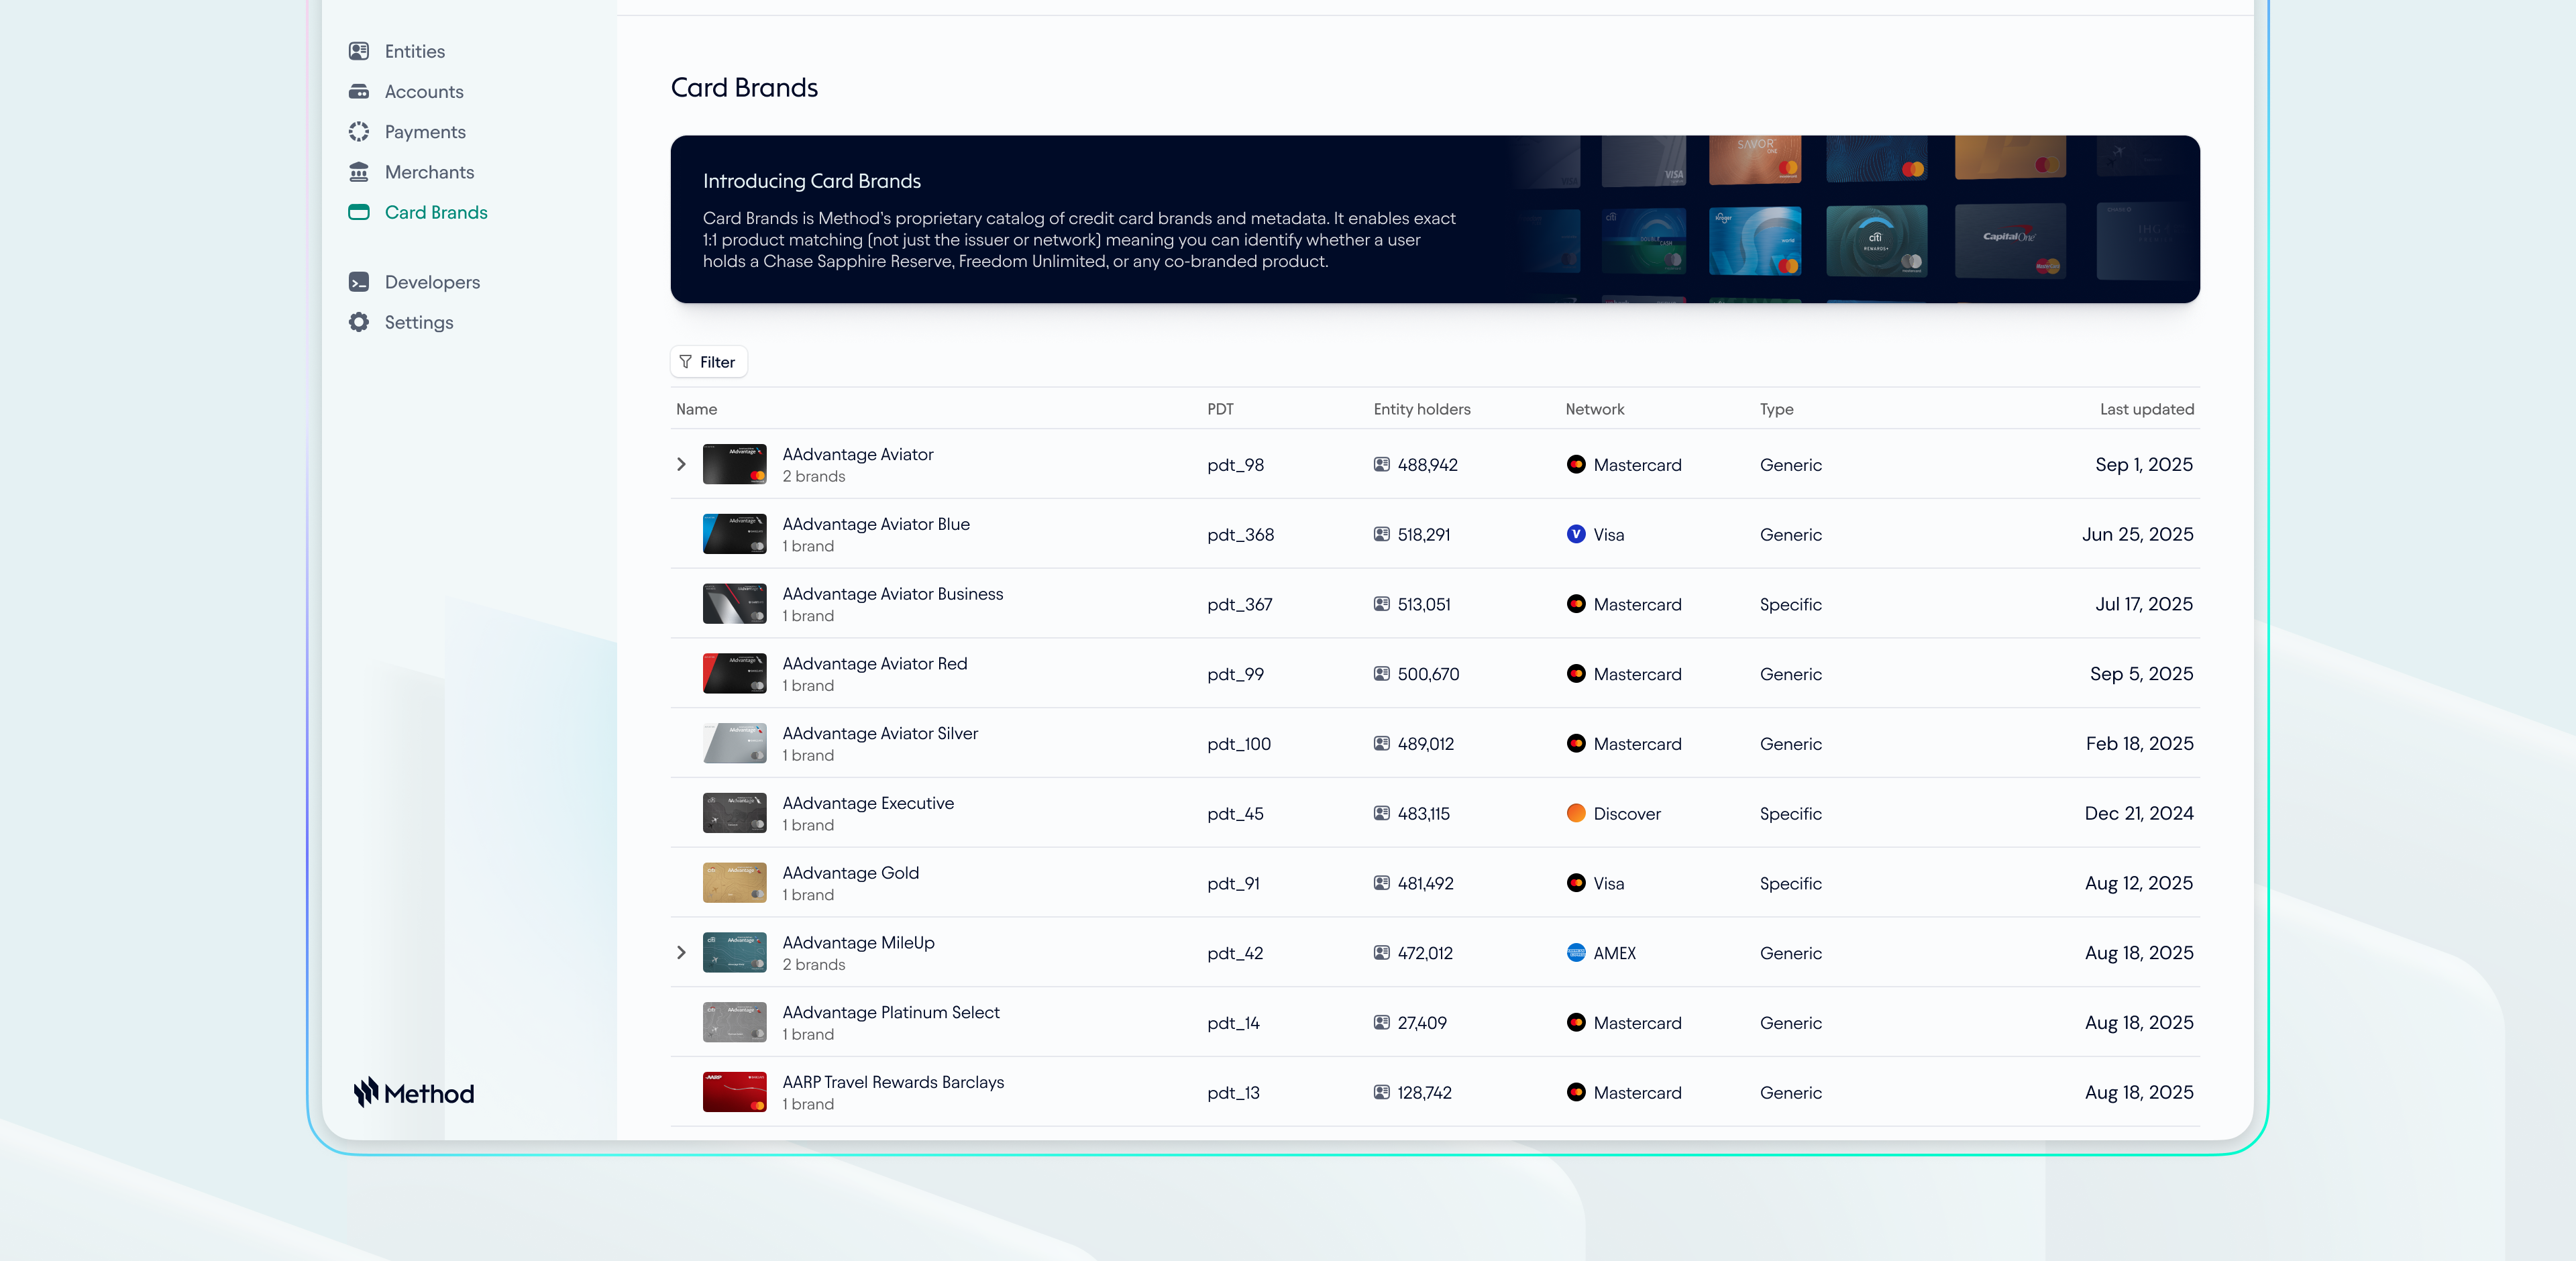
Task: Click the Payments icon in the sidebar
Action: point(359,131)
